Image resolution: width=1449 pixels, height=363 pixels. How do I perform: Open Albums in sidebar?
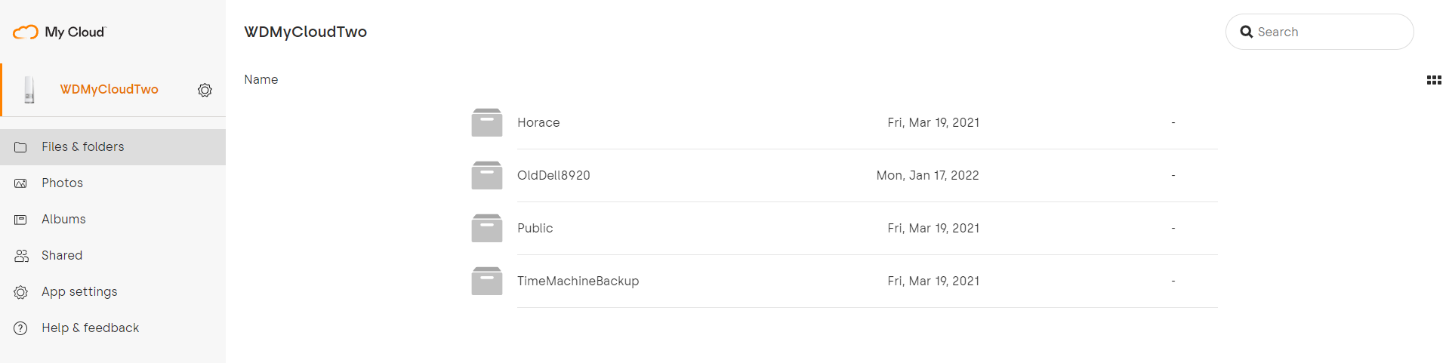pyautogui.click(x=63, y=219)
